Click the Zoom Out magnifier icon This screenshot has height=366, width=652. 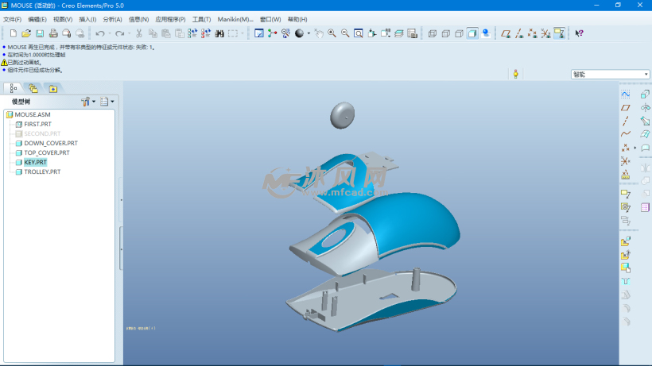[x=345, y=33]
